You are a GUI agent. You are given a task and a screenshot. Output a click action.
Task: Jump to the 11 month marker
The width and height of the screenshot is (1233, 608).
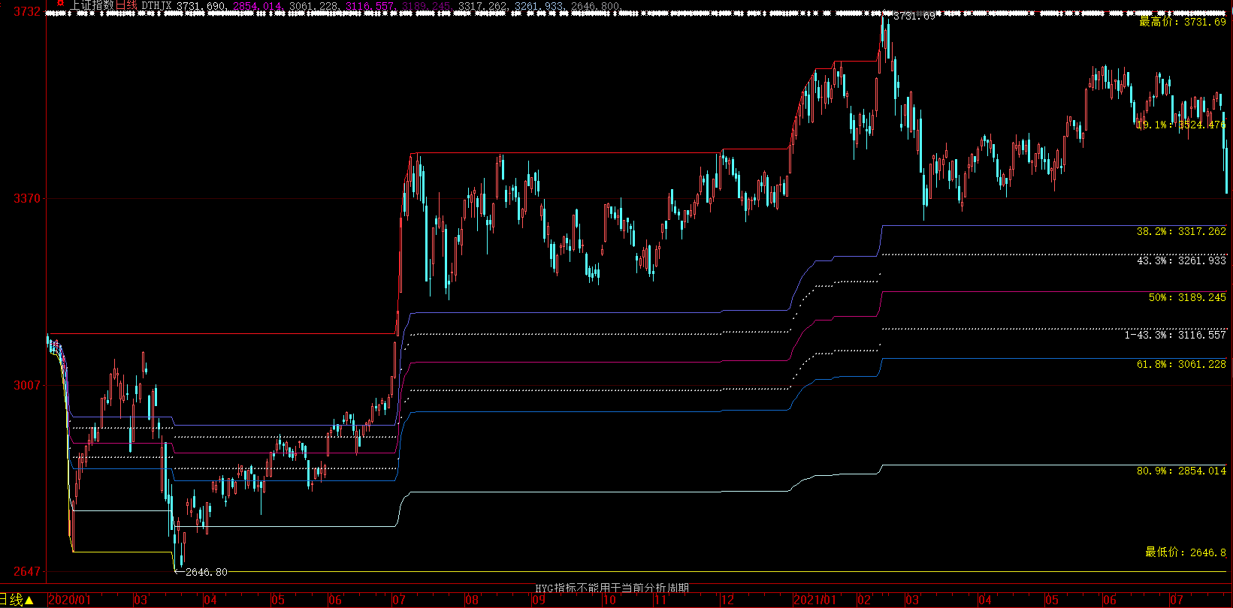click(660, 600)
